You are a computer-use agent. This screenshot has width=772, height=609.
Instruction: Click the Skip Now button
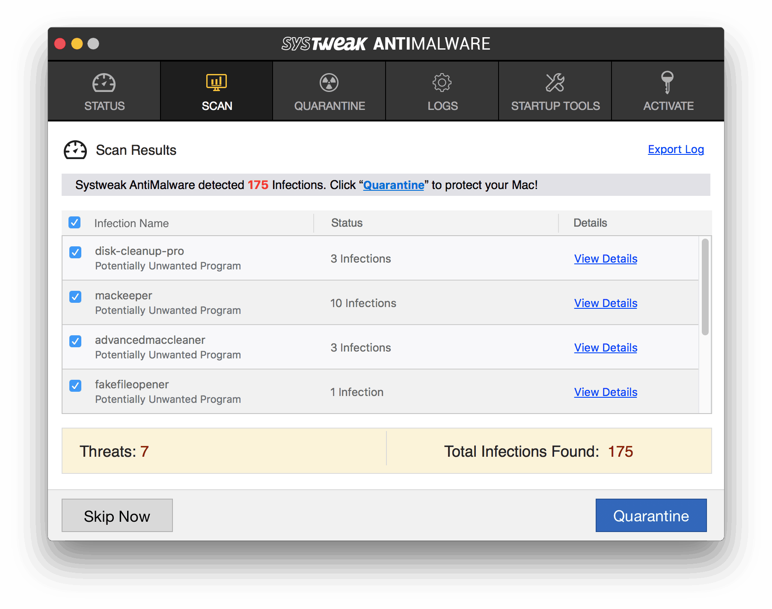tap(117, 515)
